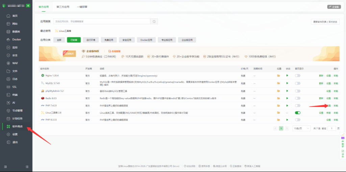Switch to the 一键部署 tab
The image size is (346, 172).
point(82,7)
